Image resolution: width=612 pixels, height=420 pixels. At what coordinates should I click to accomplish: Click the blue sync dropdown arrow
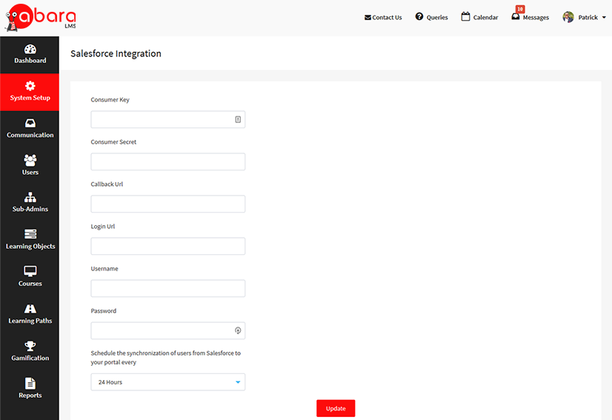238,382
